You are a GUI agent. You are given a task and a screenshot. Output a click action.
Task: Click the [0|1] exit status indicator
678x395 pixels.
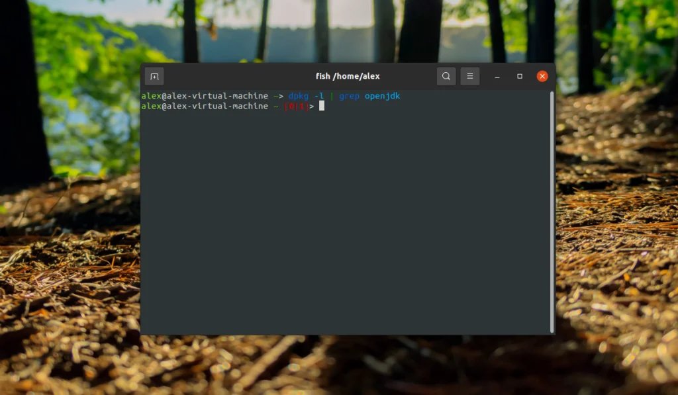pyautogui.click(x=297, y=106)
